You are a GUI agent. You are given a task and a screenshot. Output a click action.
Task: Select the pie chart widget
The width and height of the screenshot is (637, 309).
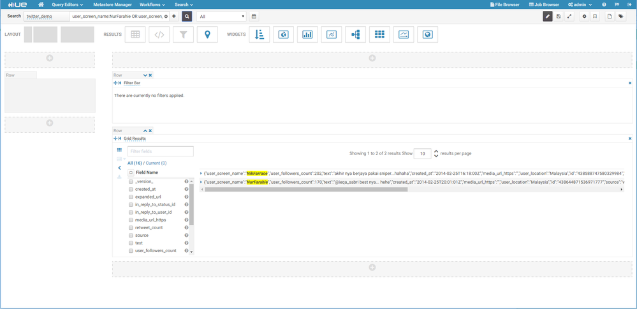[x=283, y=34]
